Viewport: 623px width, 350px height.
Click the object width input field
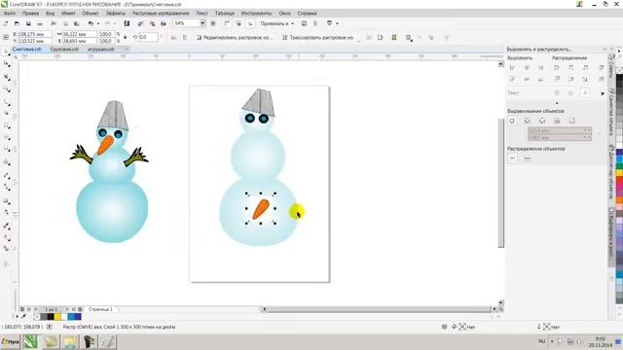click(x=80, y=35)
